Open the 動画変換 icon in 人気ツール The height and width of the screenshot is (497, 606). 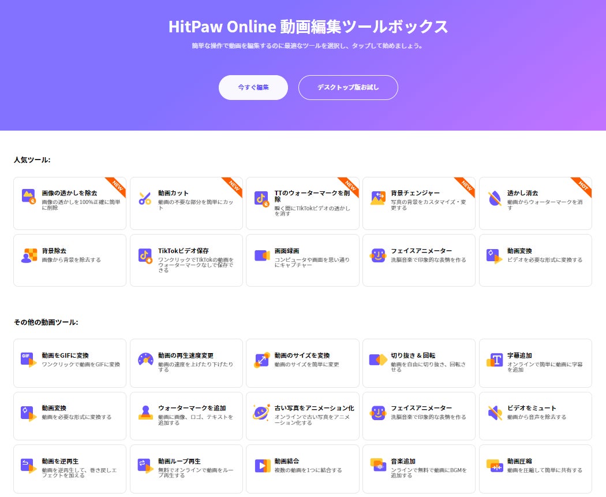[x=494, y=256]
